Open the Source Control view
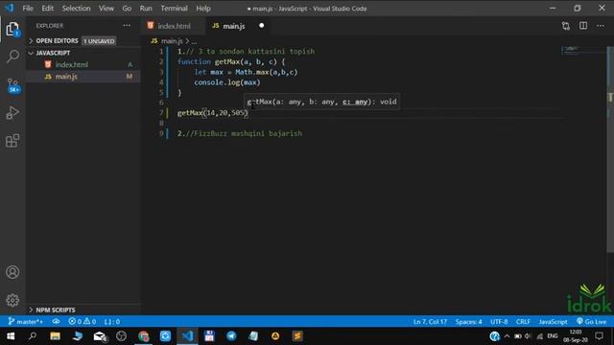The image size is (614, 345). 12,85
